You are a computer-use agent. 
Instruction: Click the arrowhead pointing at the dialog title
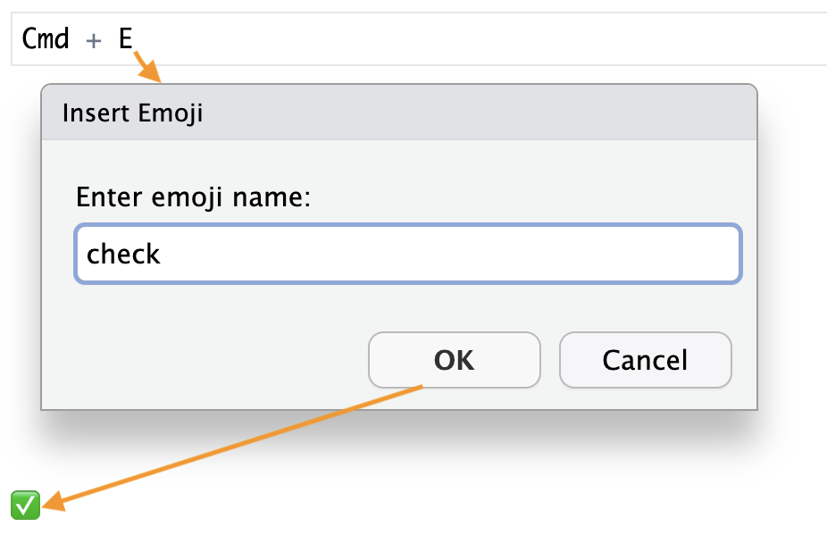tap(151, 73)
